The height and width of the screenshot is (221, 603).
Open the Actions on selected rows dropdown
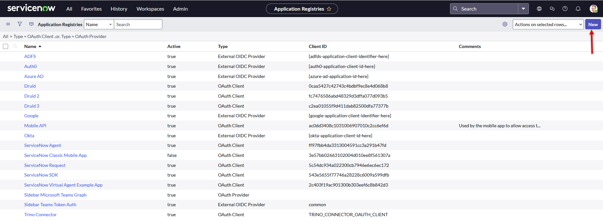tap(548, 24)
